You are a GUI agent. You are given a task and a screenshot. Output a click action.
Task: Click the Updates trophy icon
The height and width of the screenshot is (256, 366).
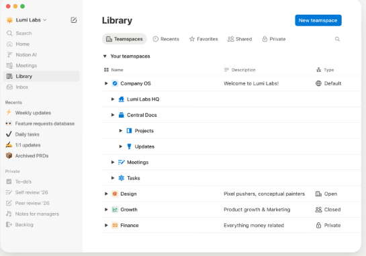pyautogui.click(x=129, y=146)
